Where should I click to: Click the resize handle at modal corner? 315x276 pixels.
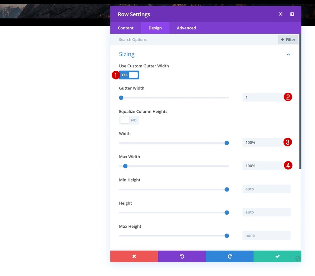click(x=298, y=258)
